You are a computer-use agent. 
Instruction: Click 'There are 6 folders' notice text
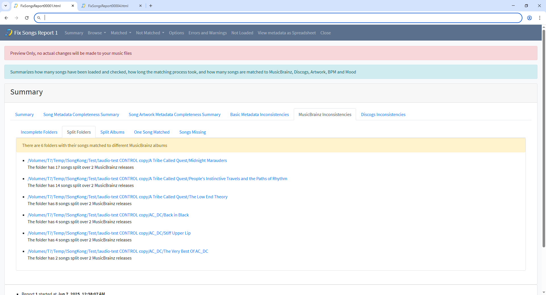(95, 146)
